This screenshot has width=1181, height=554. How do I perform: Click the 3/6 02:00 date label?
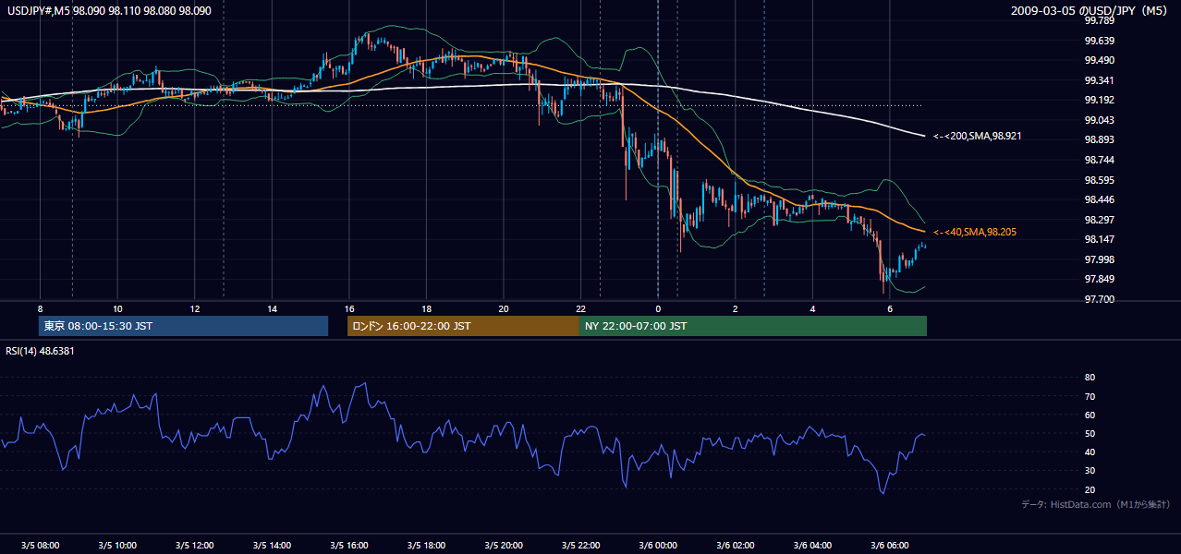(x=736, y=546)
